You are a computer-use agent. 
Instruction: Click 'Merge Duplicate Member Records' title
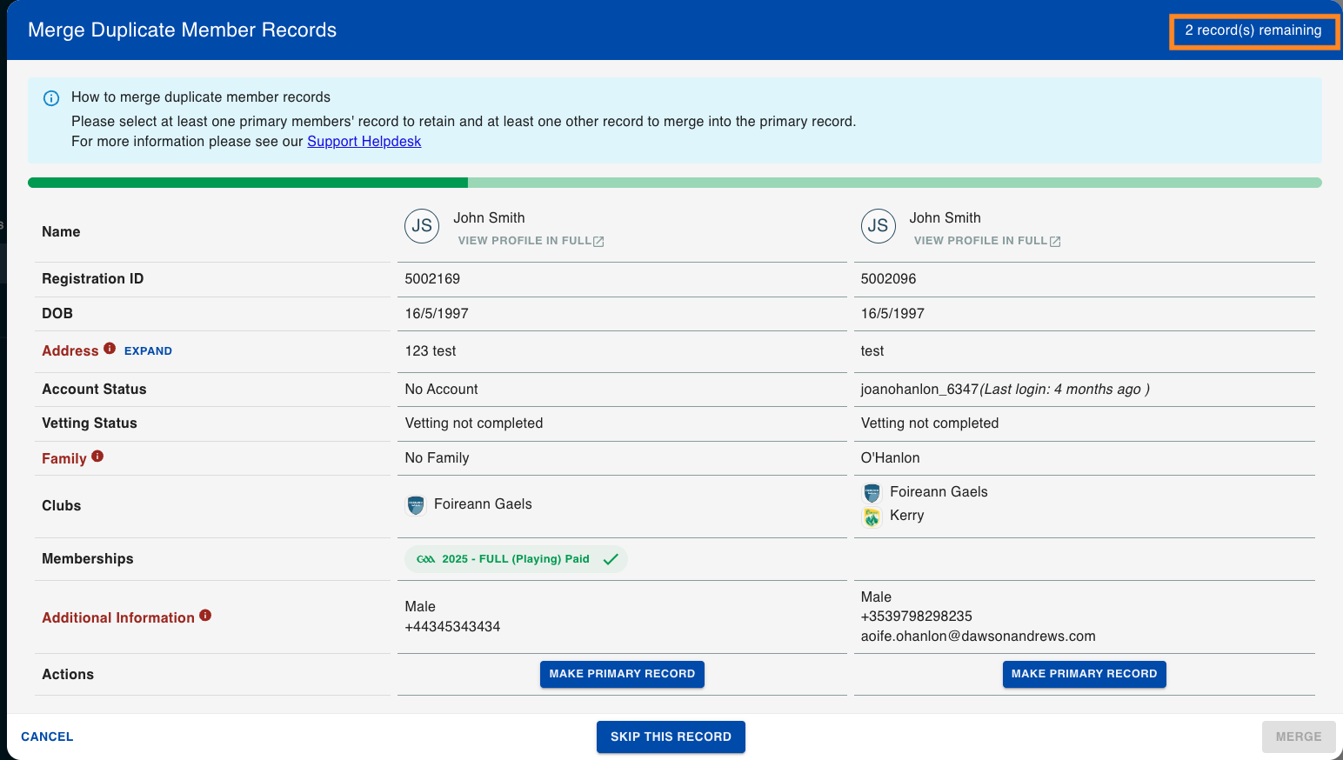tap(182, 30)
